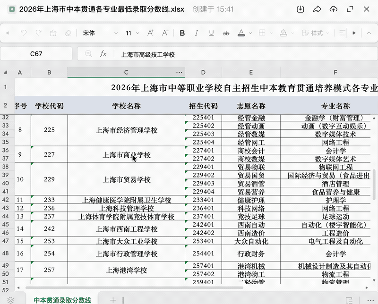Click the bottom-right view layout icon

pos(349,300)
